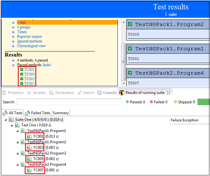
Task: Select TC003 text in the report panel
Action: pyautogui.click(x=133, y=34)
